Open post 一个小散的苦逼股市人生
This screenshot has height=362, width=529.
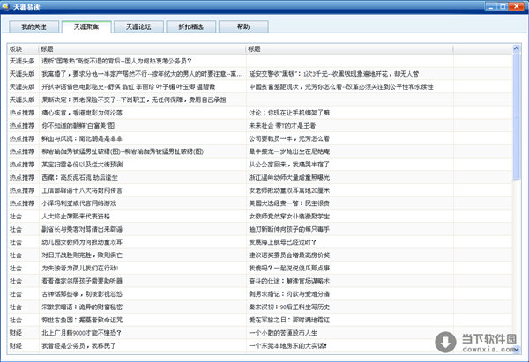point(283,333)
